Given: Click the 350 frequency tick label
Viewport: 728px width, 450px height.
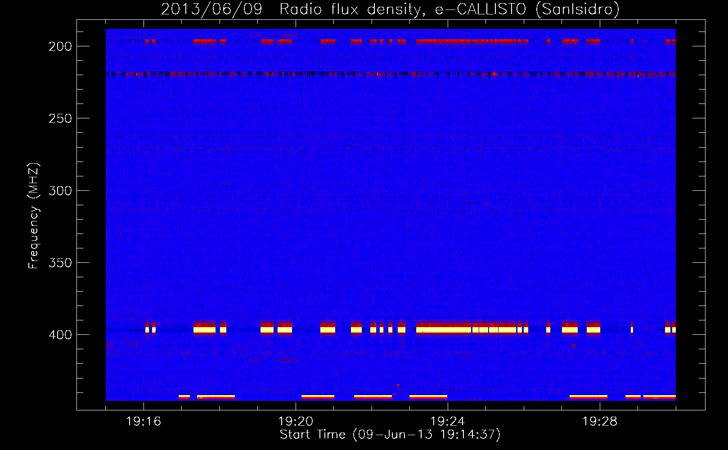Looking at the screenshot, I should (x=60, y=263).
